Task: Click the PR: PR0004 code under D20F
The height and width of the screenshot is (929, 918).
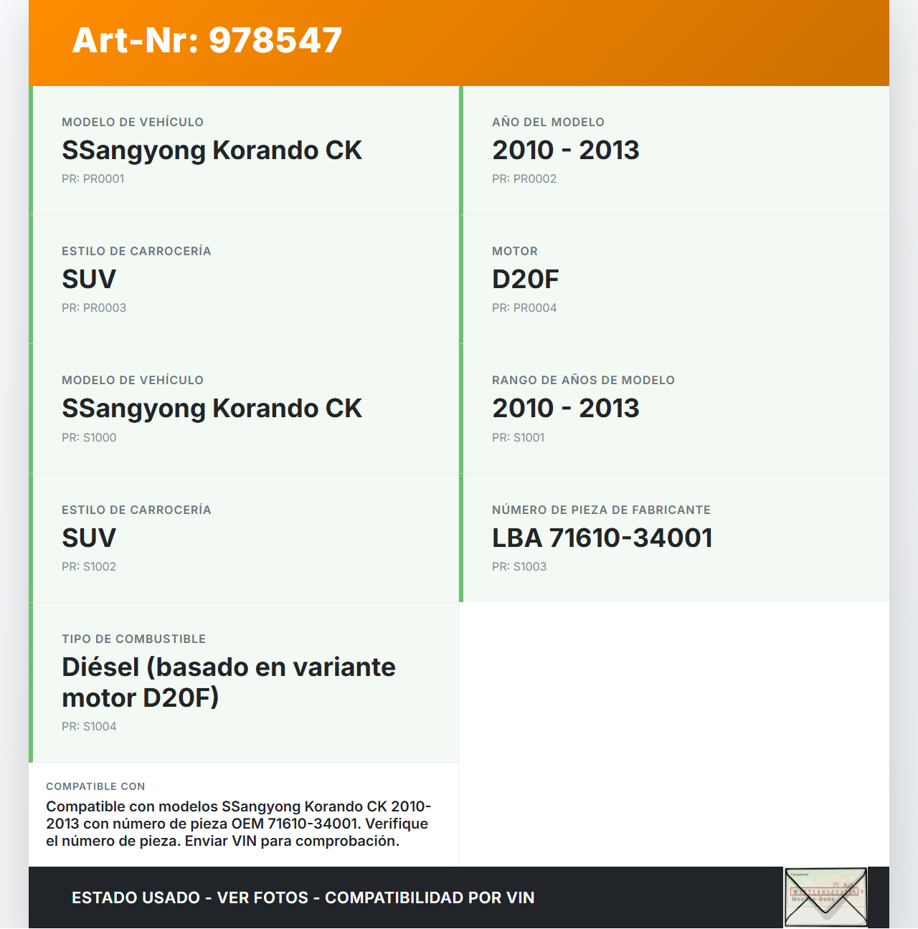Action: [526, 308]
